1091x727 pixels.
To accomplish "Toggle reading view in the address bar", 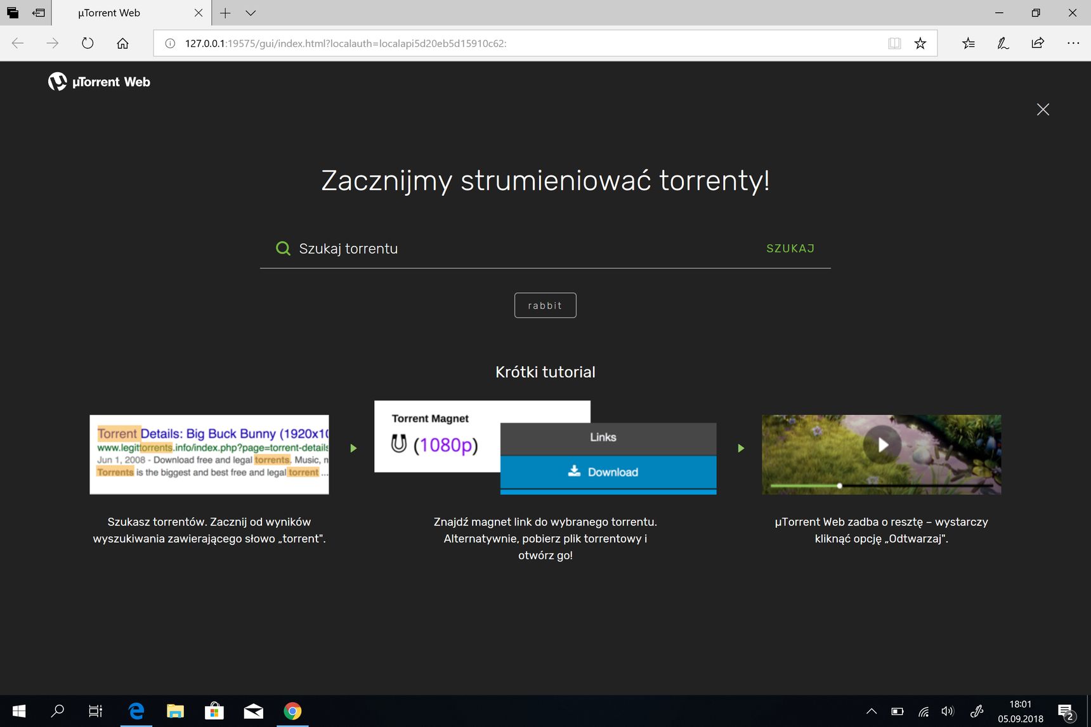I will point(894,43).
